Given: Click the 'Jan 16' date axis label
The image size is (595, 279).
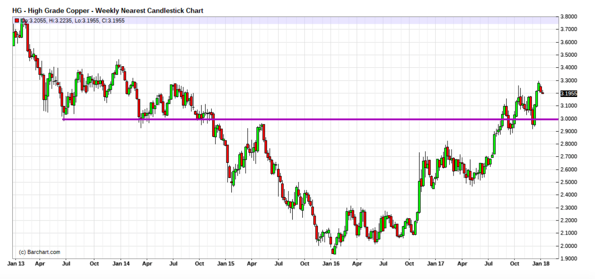Looking at the screenshot, I should [x=331, y=264].
